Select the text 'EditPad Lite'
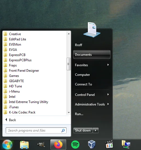 [x=18, y=39]
